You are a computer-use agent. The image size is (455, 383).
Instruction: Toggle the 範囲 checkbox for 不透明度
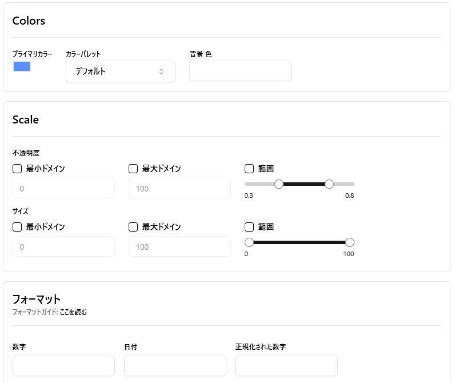(249, 169)
